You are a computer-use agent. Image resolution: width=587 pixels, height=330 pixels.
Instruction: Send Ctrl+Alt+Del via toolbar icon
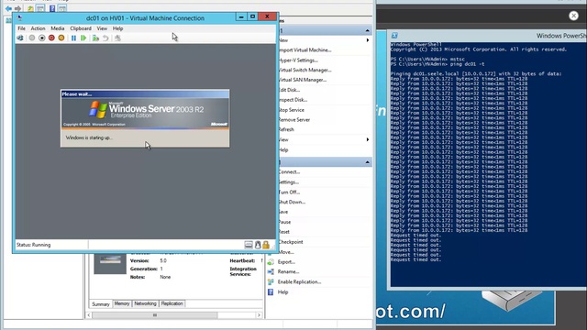(20, 38)
